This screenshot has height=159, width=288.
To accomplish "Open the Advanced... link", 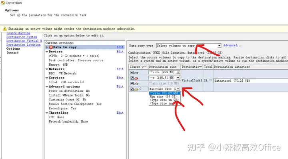I will [232, 45].
